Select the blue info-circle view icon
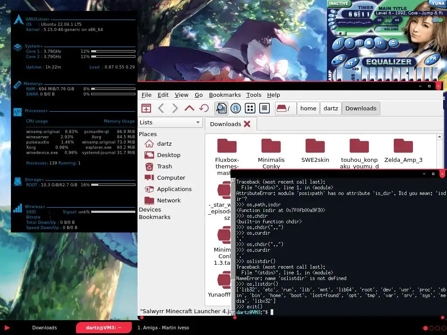Image resolution: width=447 pixels, height=335 pixels. click(235, 108)
